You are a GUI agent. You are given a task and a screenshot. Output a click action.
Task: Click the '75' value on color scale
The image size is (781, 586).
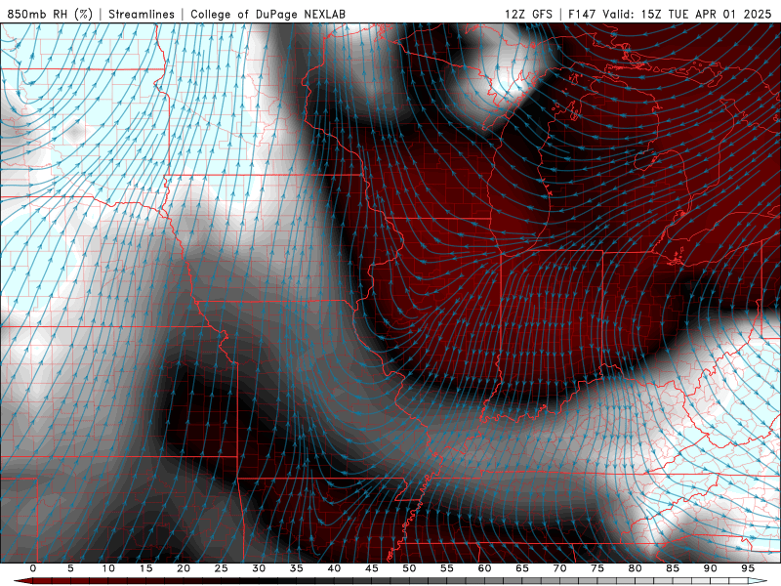597,568
